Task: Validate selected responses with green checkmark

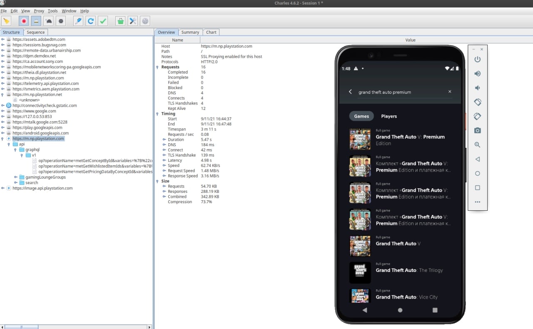Action: (x=103, y=21)
